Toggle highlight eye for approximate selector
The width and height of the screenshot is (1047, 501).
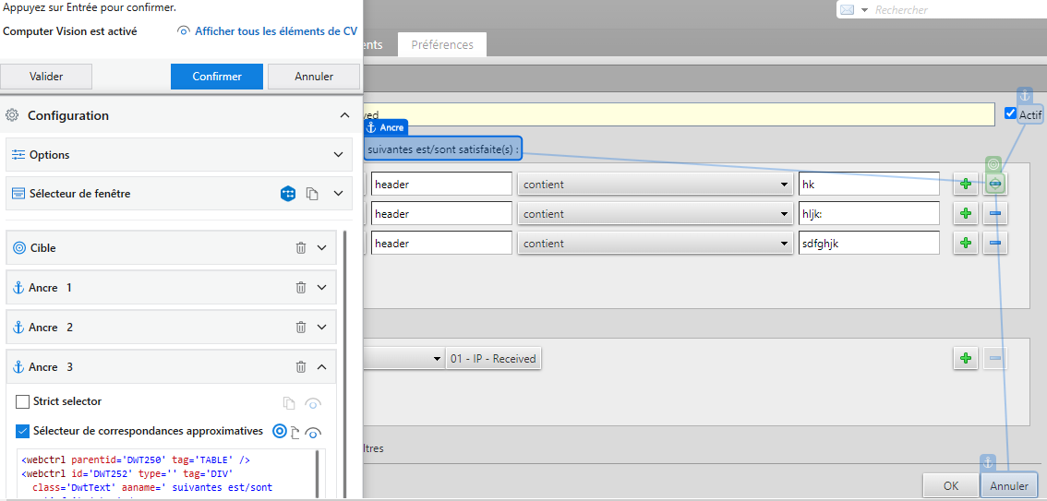(312, 433)
